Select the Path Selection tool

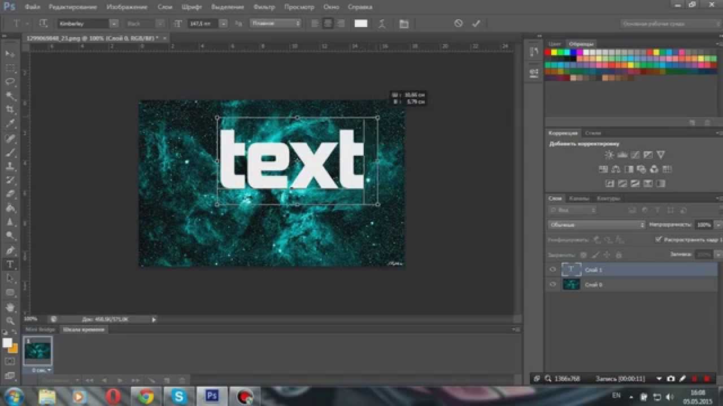(10, 279)
